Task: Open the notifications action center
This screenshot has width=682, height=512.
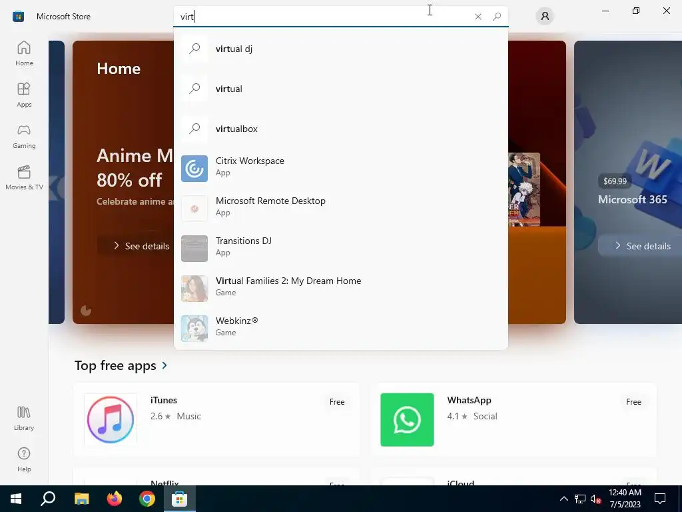Action: point(660,499)
